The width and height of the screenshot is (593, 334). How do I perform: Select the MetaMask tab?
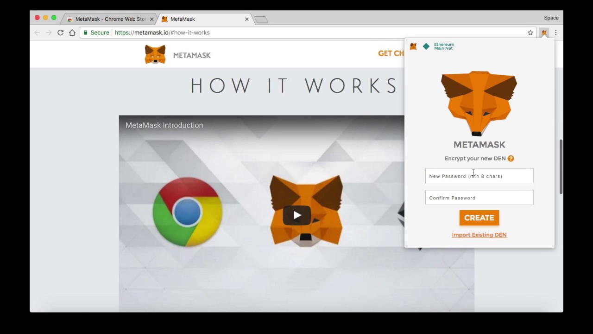point(205,19)
